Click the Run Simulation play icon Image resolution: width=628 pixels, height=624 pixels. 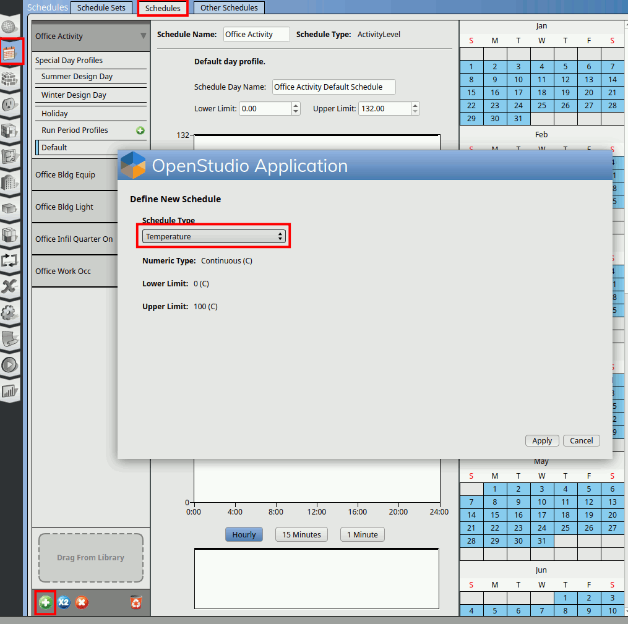(x=9, y=365)
